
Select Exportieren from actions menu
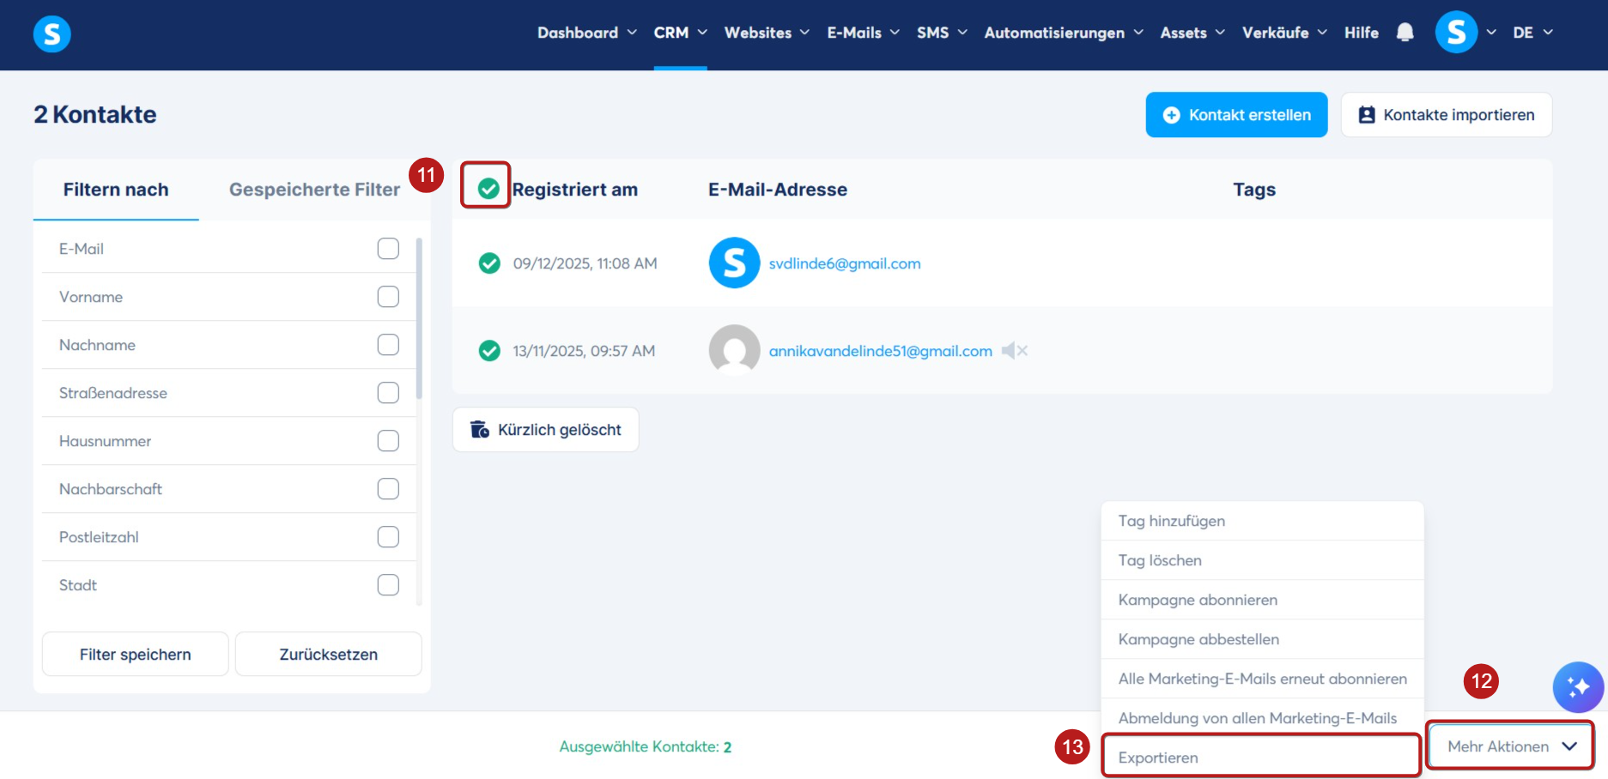(x=1262, y=757)
